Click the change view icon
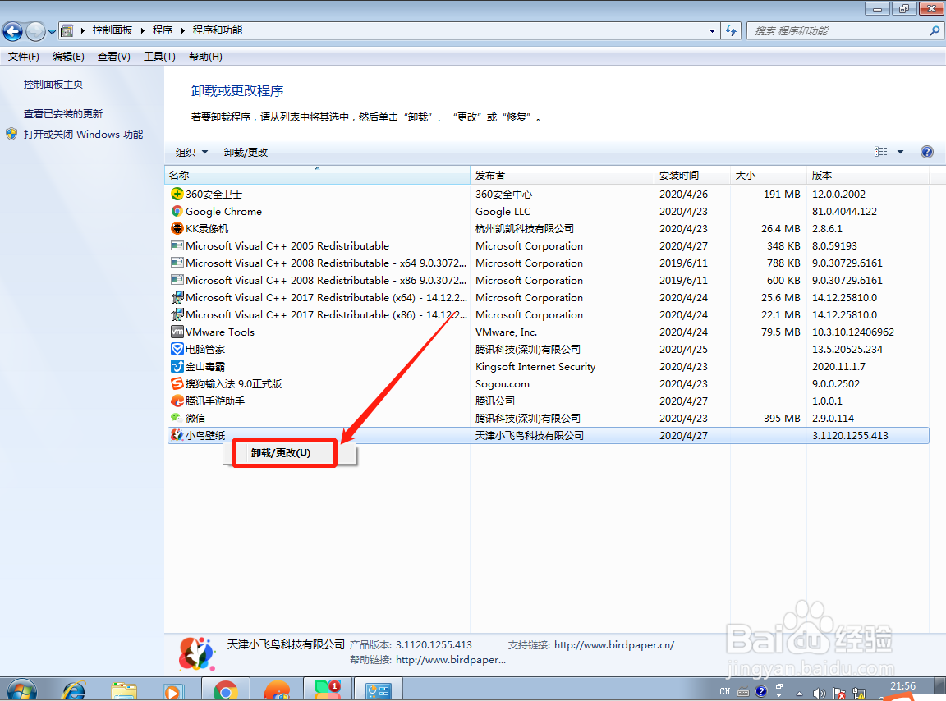The height and width of the screenshot is (701, 946). pos(881,152)
